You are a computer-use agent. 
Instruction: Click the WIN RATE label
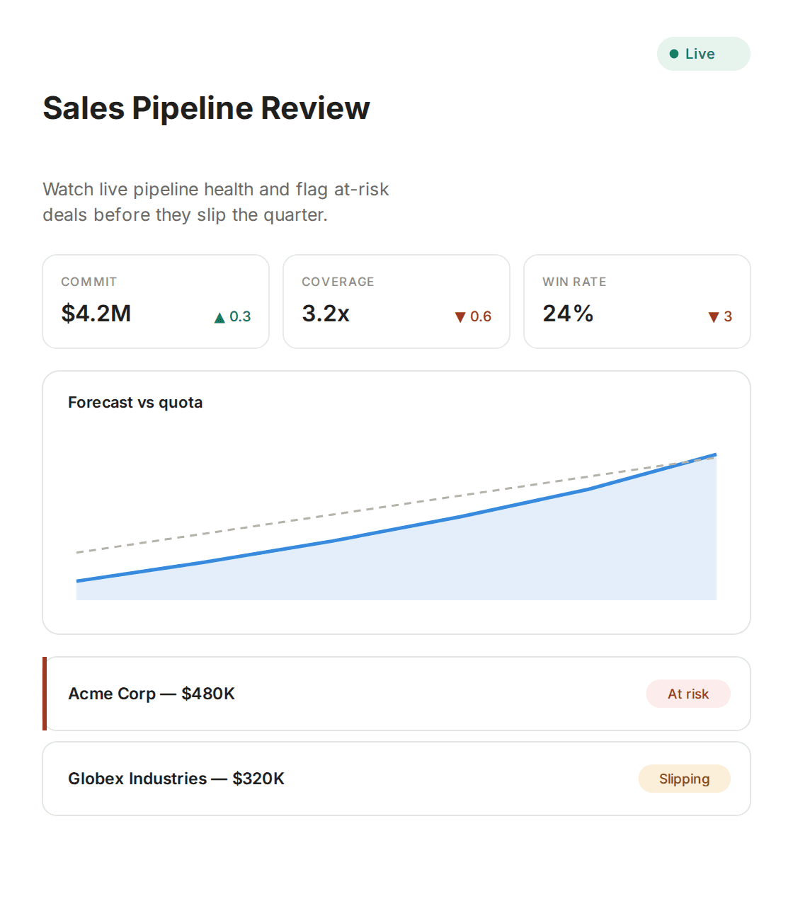coord(574,282)
